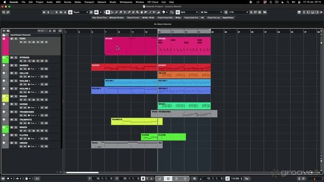324x182 pixels.
Task: Open the Grid snap type dropdown
Action: pos(189,12)
